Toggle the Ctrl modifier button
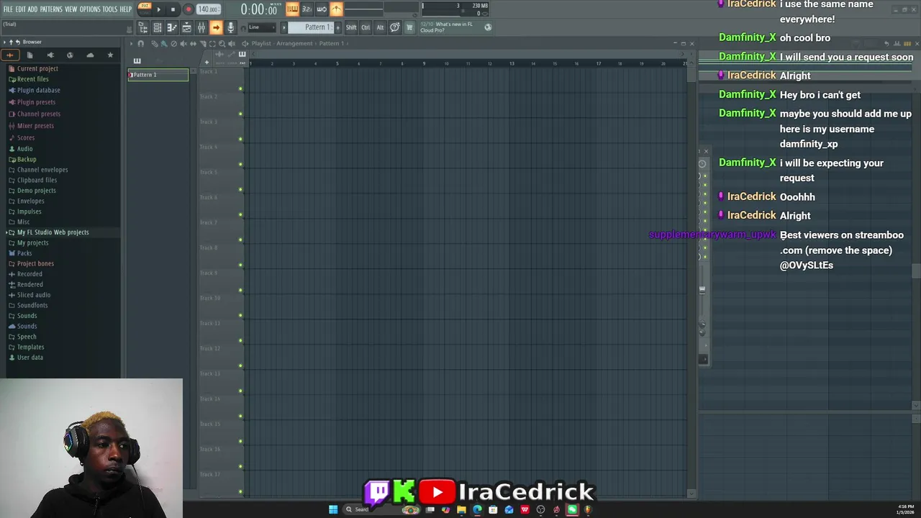This screenshot has height=518, width=921. (x=366, y=27)
